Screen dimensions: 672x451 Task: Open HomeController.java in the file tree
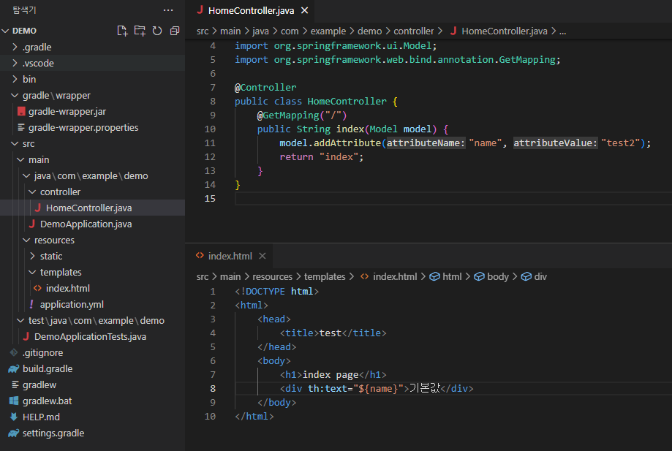(92, 208)
